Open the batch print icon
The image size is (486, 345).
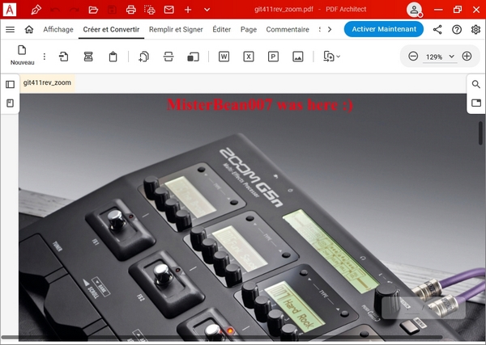tap(150, 10)
